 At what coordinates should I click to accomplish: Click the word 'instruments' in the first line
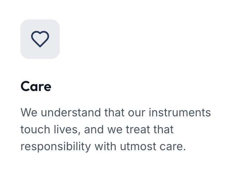[180, 112]
